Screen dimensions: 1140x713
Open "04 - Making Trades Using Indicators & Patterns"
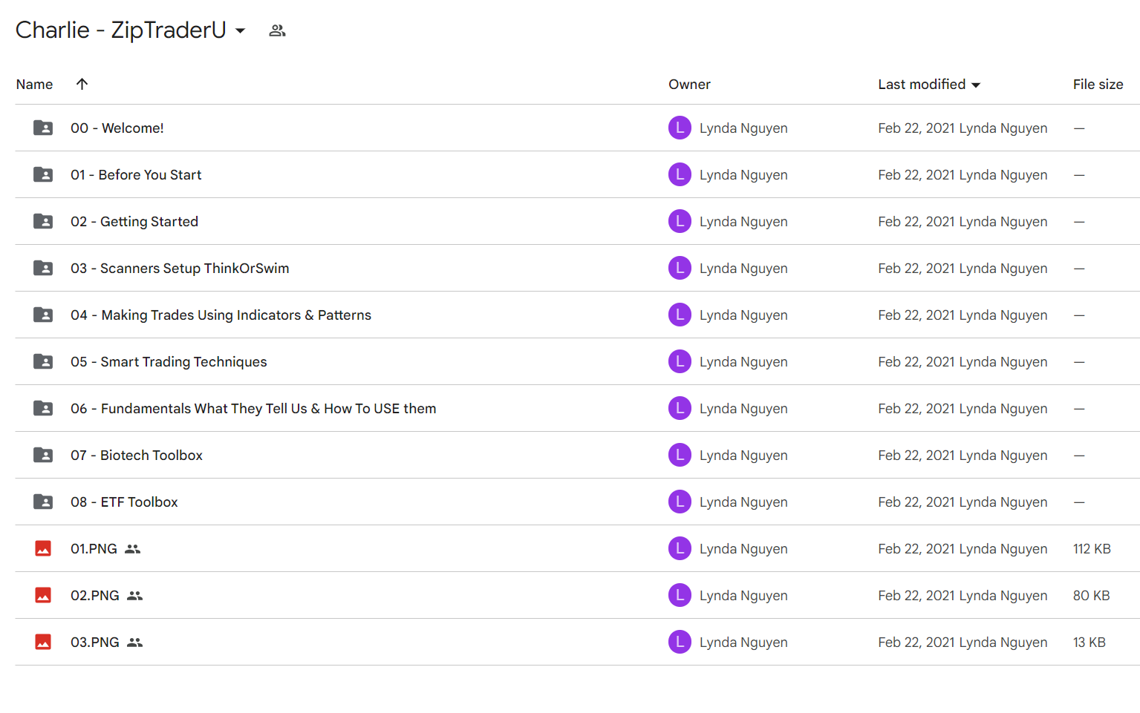click(221, 315)
